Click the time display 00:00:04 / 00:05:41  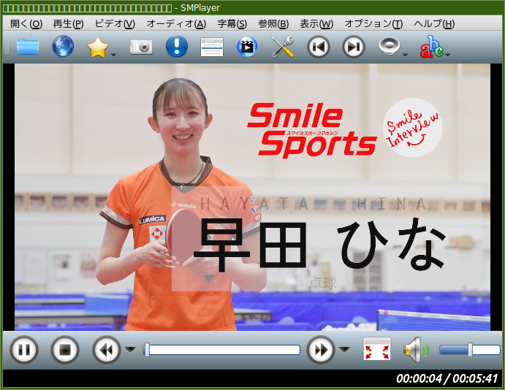click(x=447, y=378)
